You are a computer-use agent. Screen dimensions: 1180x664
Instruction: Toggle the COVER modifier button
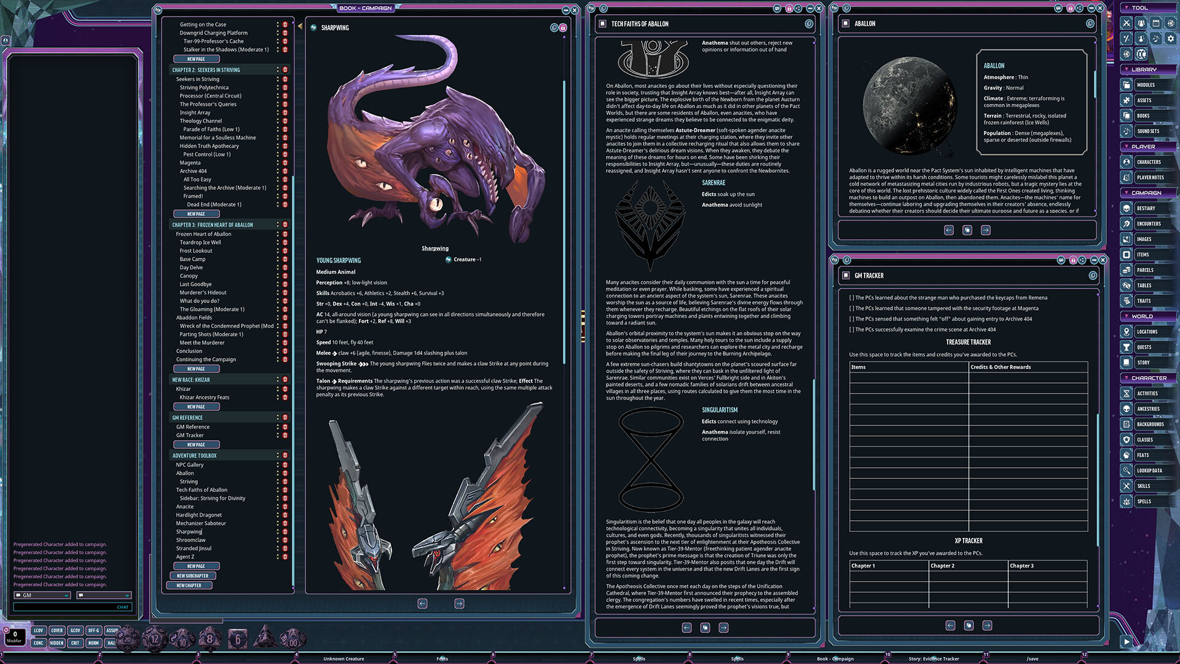[x=57, y=630]
